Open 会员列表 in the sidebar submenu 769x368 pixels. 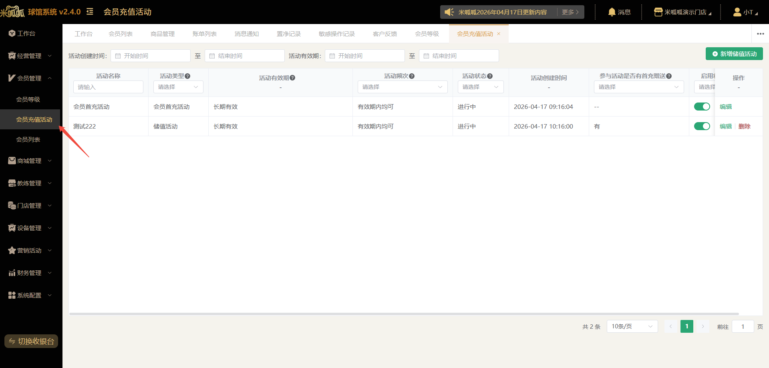(28, 139)
